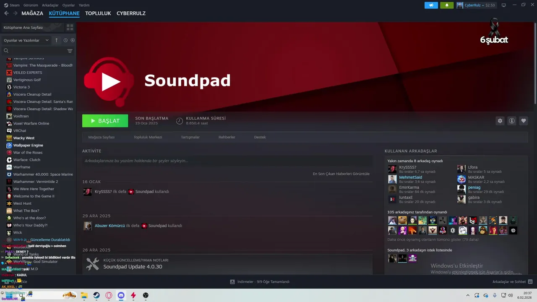Show Soundpad info icon
The height and width of the screenshot is (302, 537).
click(x=512, y=121)
